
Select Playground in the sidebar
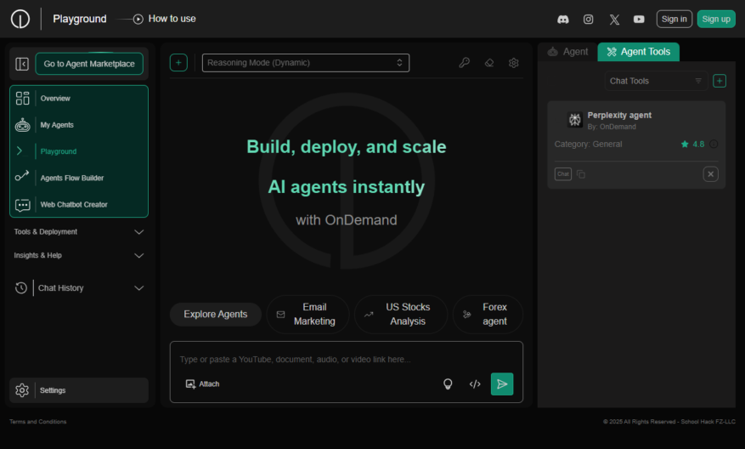tap(59, 151)
